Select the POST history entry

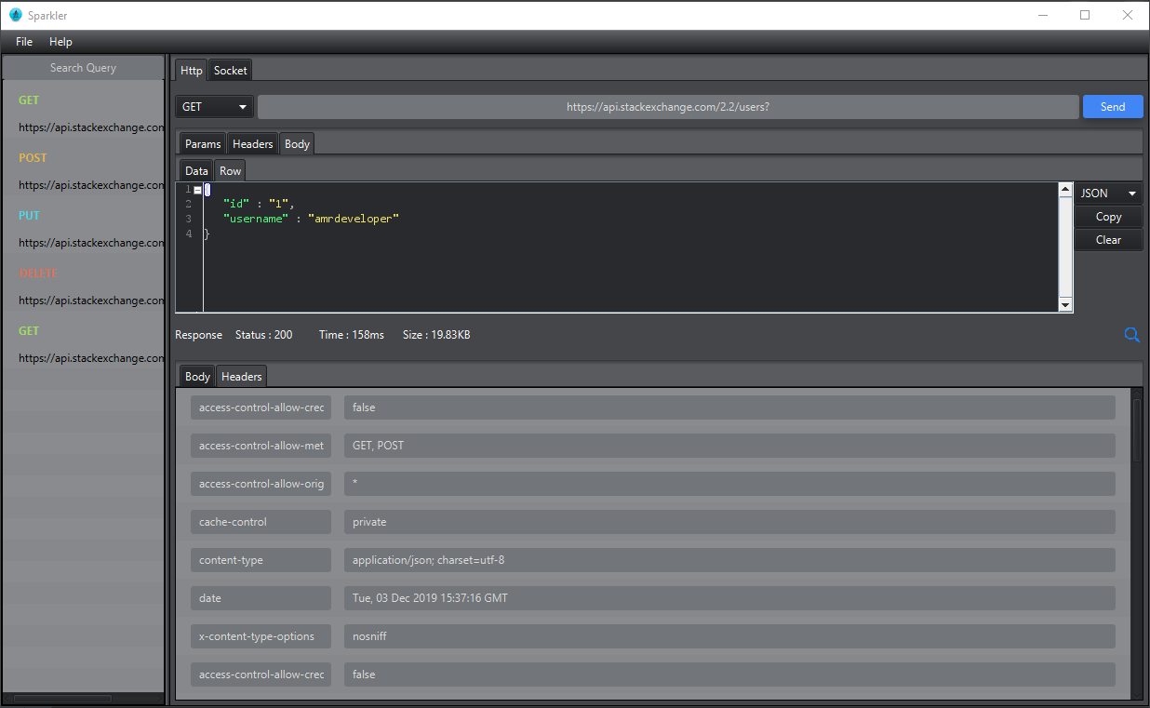33,157
